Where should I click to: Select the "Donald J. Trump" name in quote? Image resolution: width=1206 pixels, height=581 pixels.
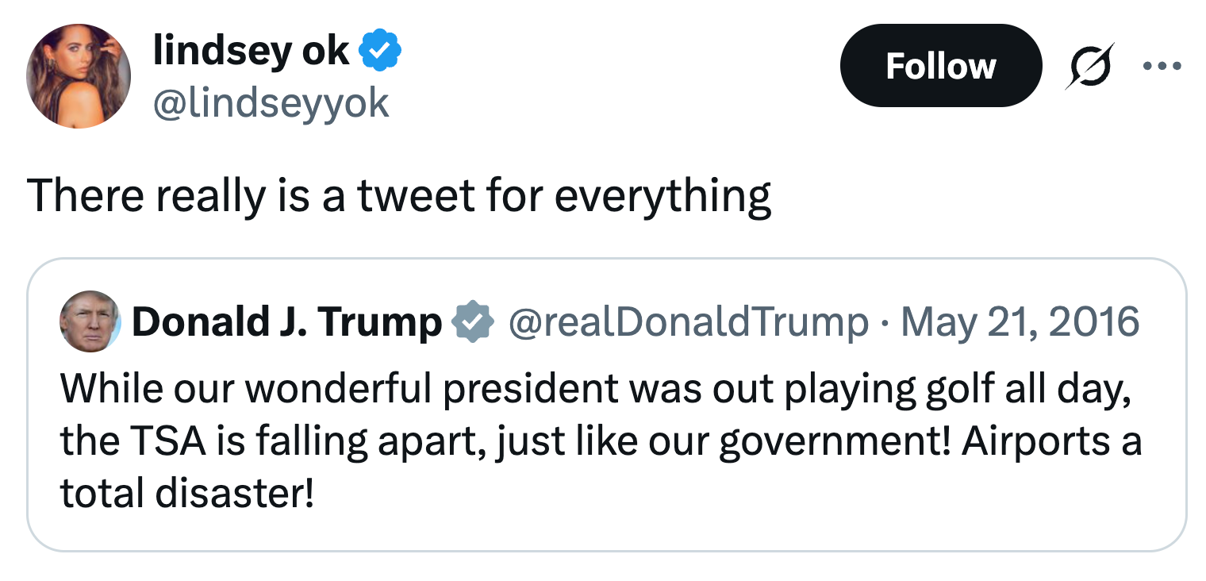(286, 322)
